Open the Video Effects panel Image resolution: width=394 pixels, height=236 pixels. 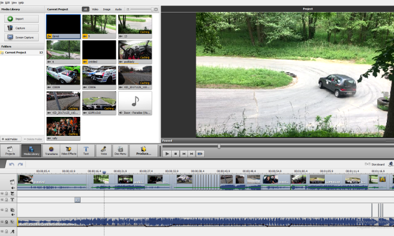(69, 150)
